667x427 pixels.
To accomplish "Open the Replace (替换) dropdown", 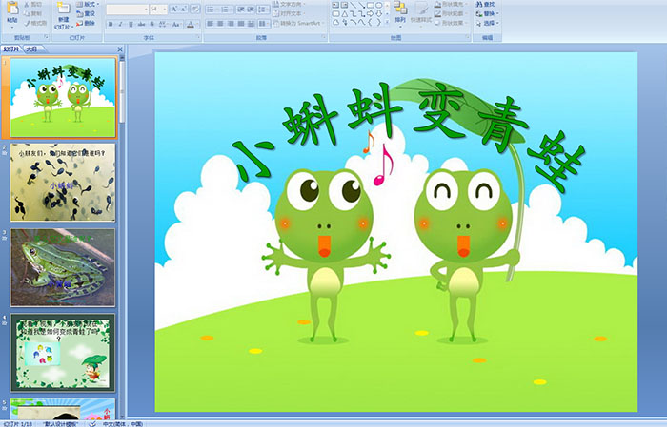I will pos(488,13).
